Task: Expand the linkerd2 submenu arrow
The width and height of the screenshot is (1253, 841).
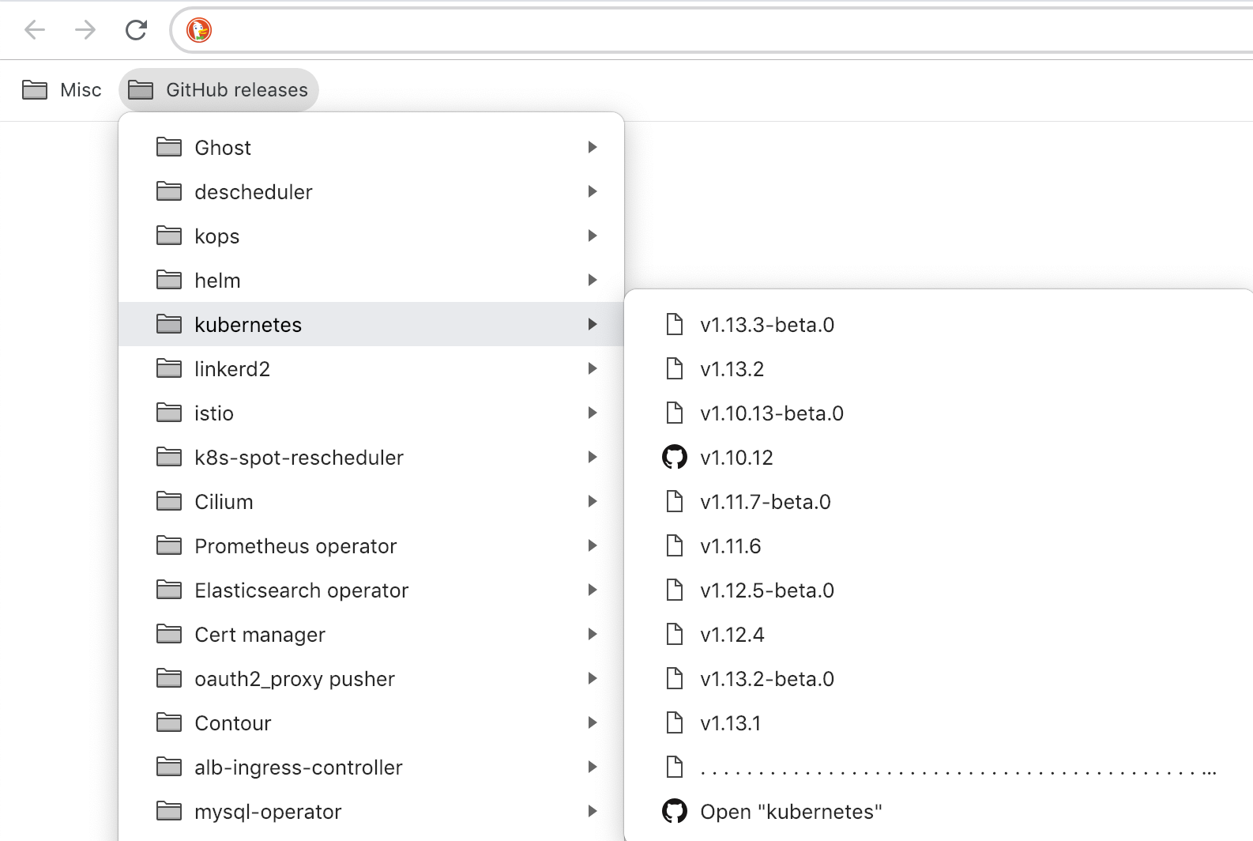Action: coord(593,368)
